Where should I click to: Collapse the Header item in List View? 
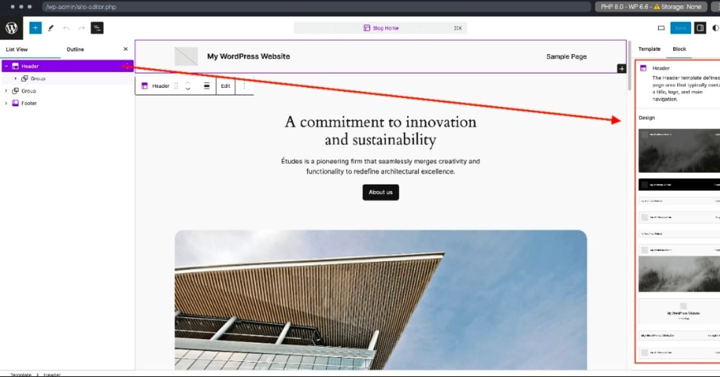pos(6,66)
